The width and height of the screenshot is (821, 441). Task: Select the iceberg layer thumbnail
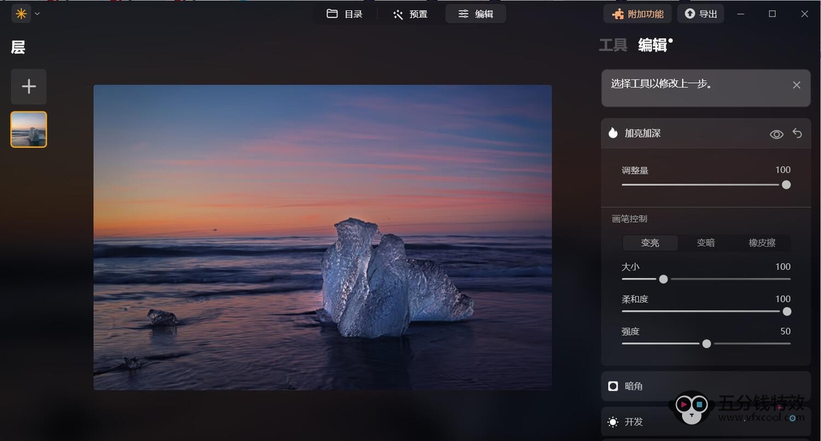click(29, 129)
